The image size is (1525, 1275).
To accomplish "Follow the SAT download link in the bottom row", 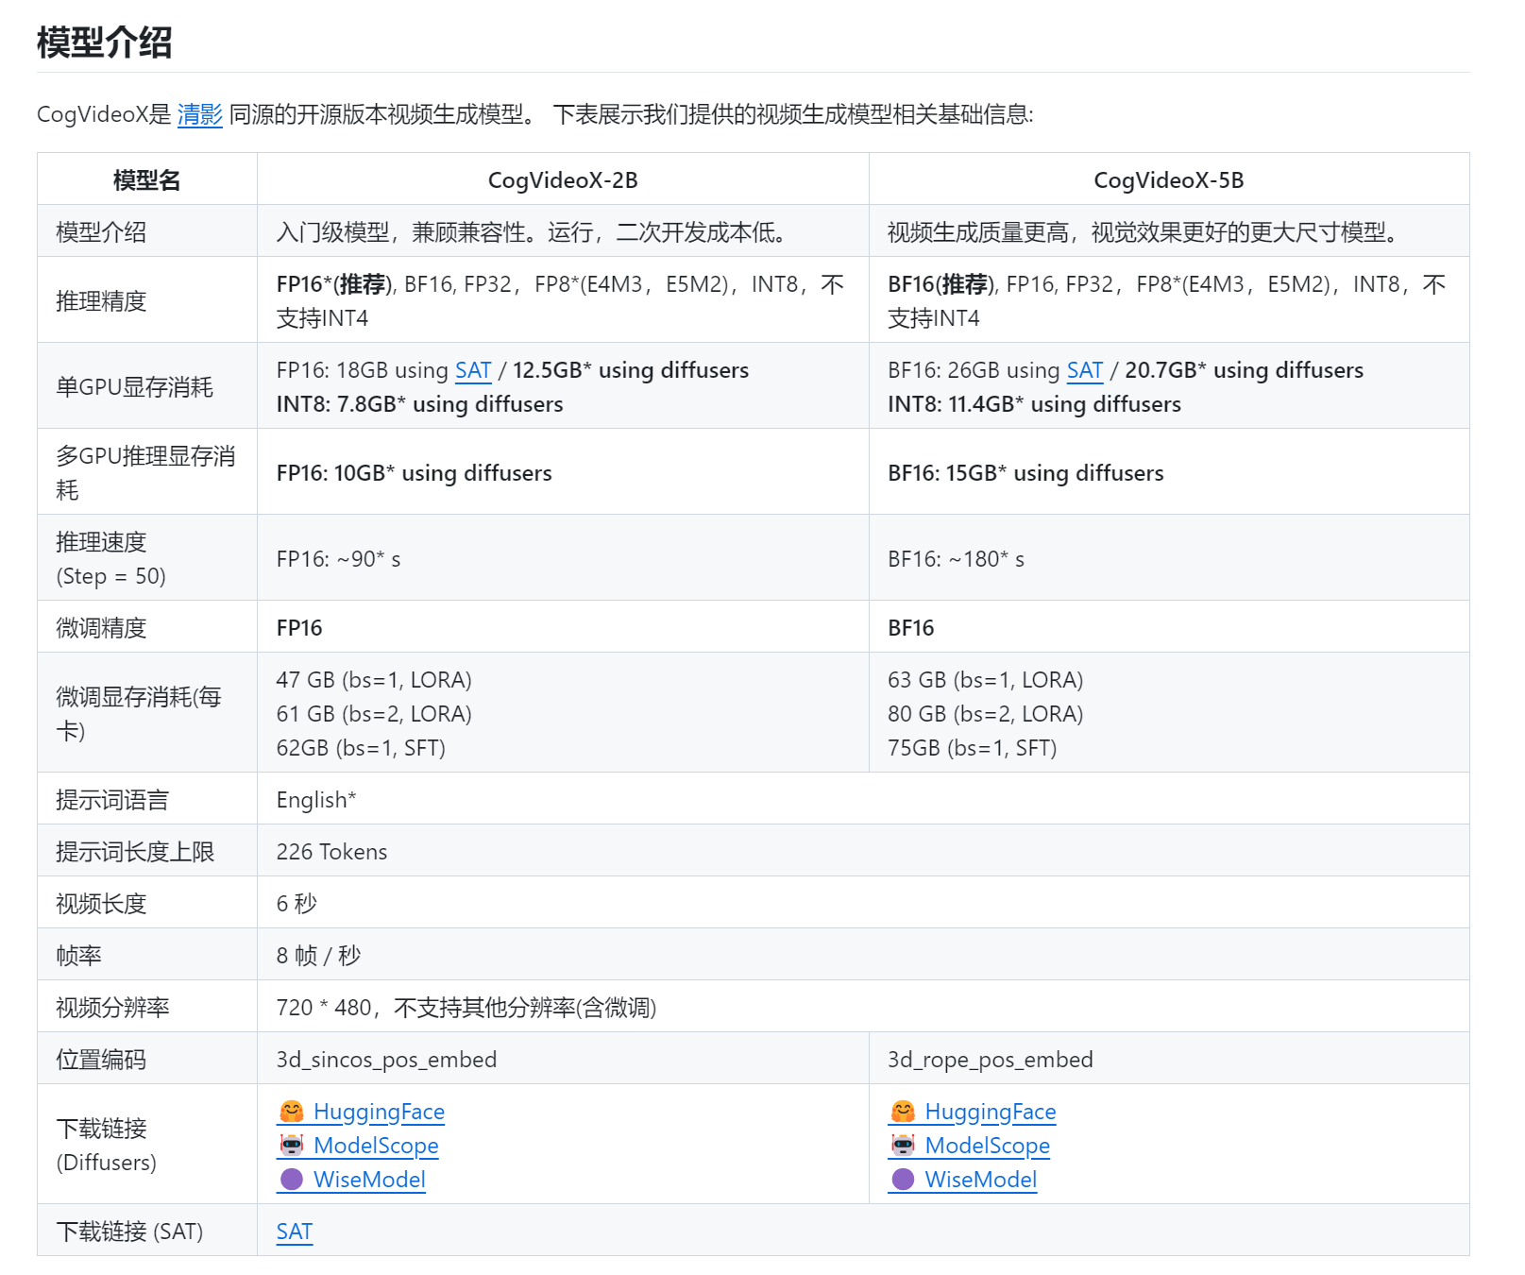I will (294, 1232).
